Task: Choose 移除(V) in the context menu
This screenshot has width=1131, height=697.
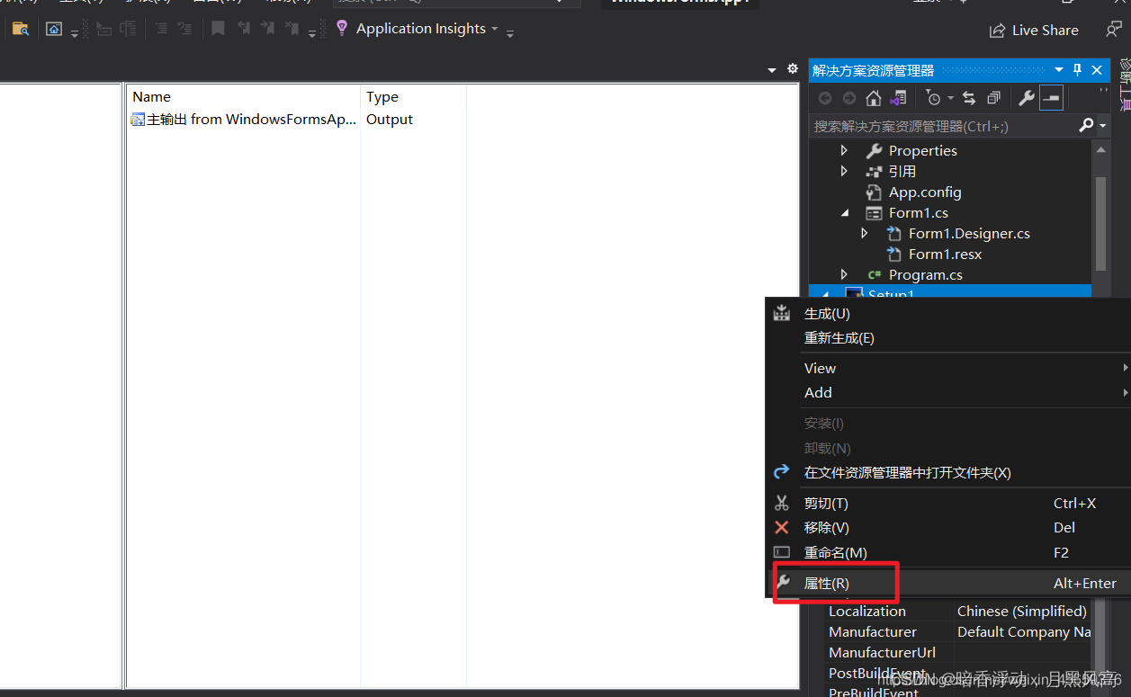Action: point(948,527)
